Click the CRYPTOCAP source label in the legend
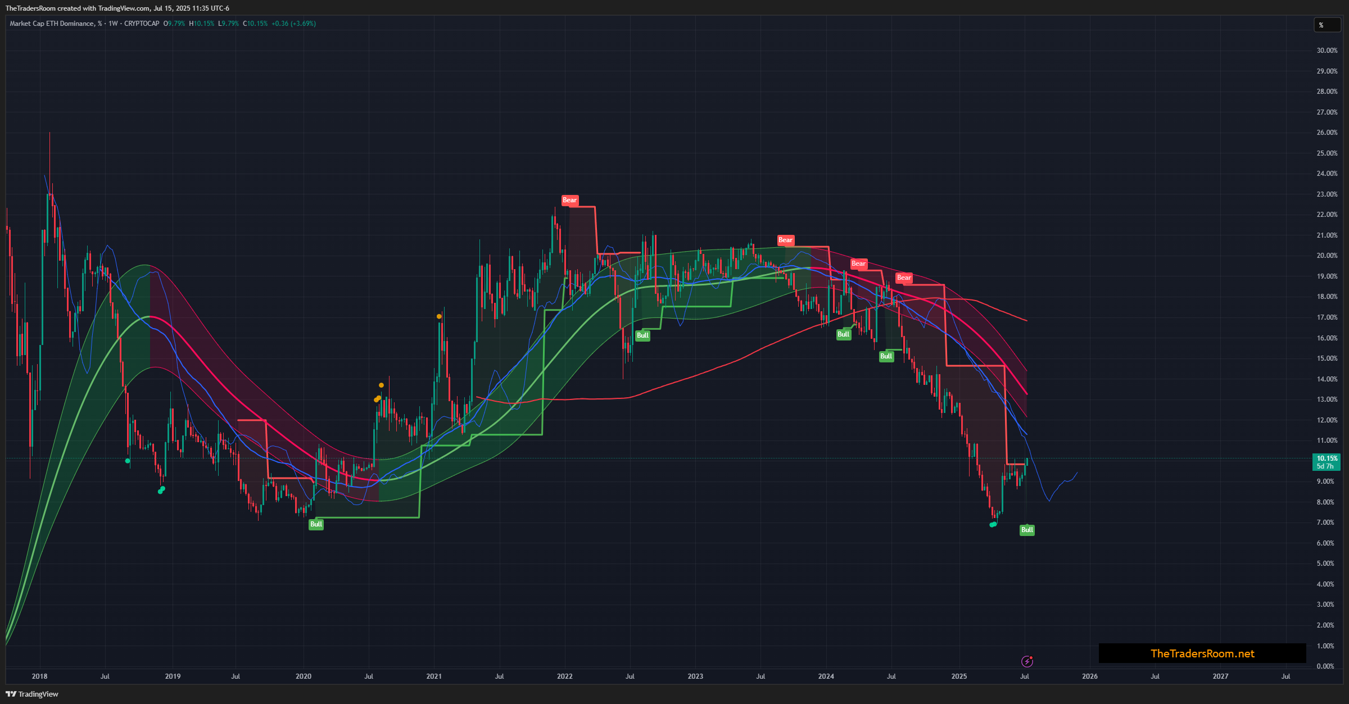 pyautogui.click(x=142, y=24)
